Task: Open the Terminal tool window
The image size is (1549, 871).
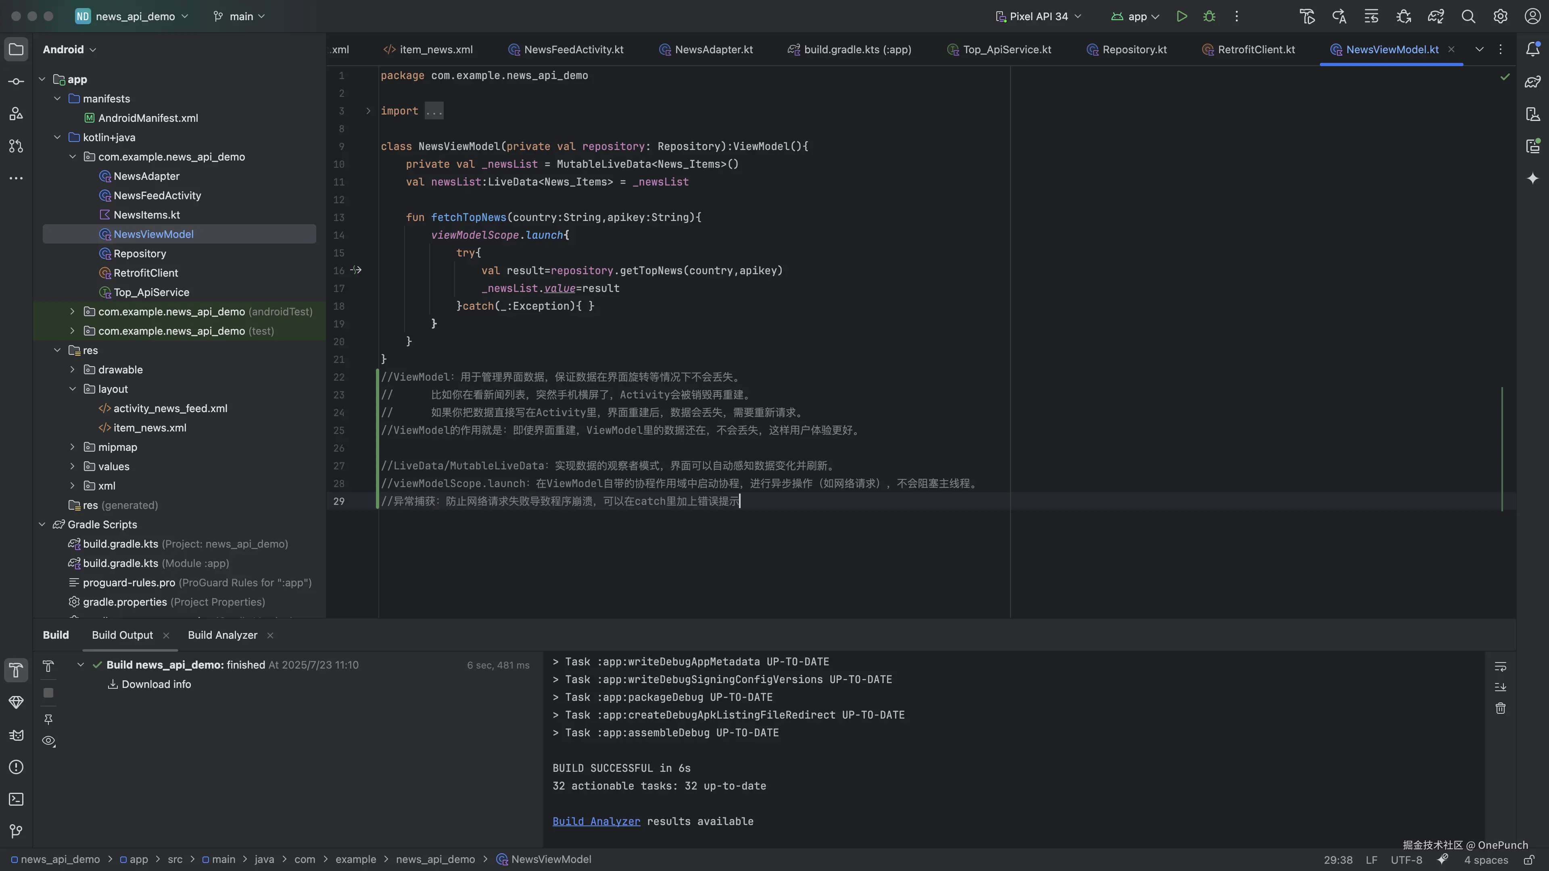Action: coord(16,799)
